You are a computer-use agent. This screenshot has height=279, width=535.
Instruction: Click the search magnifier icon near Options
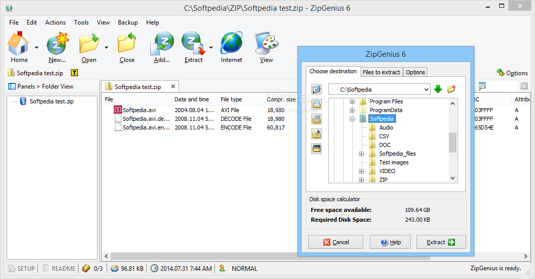[x=482, y=86]
